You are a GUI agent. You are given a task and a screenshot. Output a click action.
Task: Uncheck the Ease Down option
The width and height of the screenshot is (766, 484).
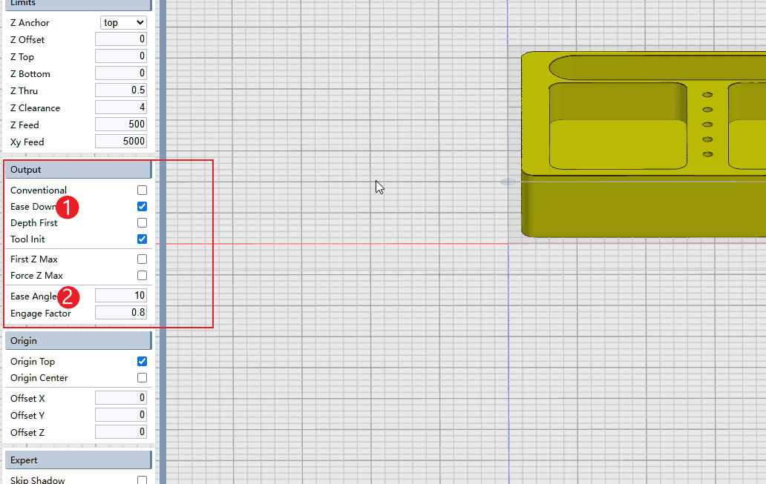142,207
